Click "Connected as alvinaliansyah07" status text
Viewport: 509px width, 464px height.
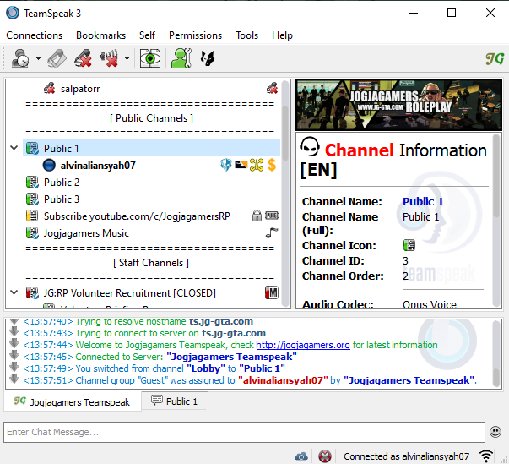pyautogui.click(x=406, y=456)
